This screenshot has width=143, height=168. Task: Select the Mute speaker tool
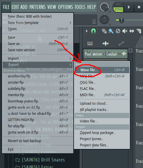click(x=125, y=31)
